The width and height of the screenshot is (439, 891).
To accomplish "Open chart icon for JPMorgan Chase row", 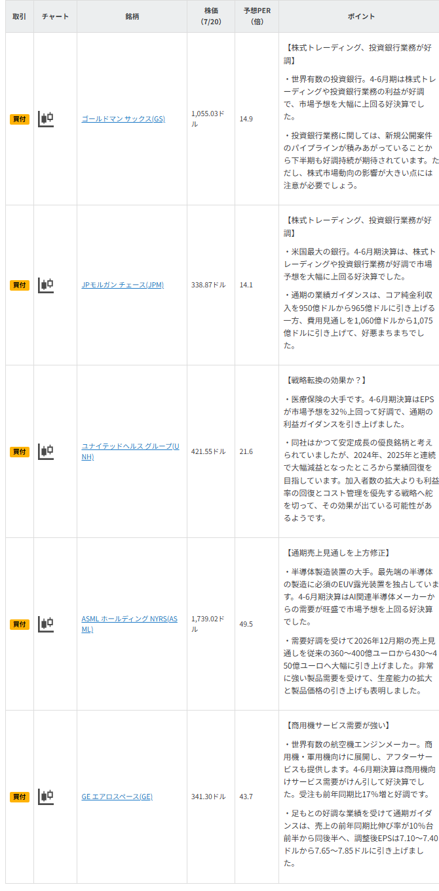I will pos(46,285).
